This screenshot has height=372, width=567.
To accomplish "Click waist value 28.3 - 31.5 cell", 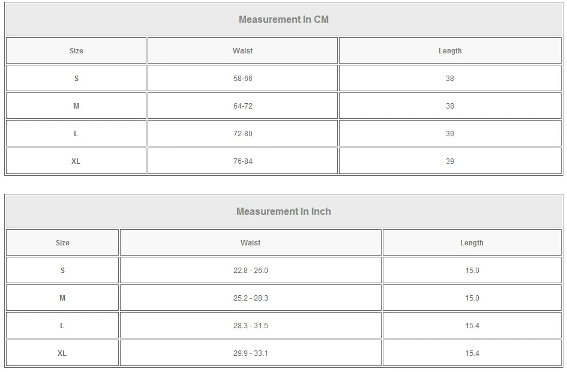I will 250,326.
